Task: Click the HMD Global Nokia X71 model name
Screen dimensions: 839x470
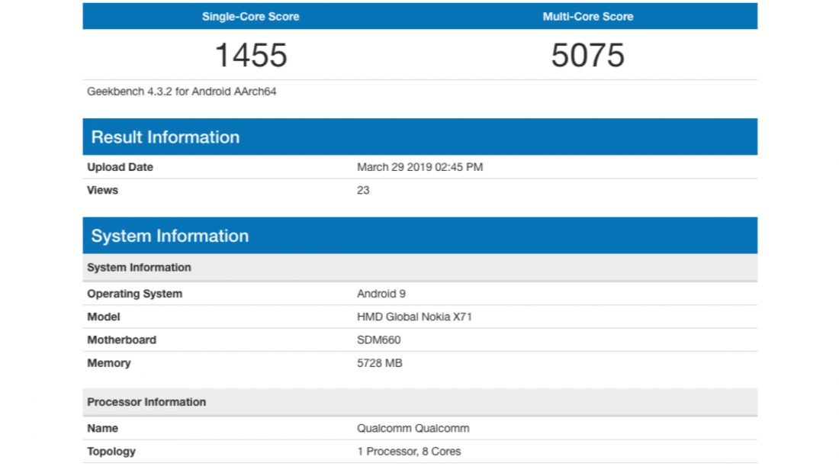Action: 414,317
